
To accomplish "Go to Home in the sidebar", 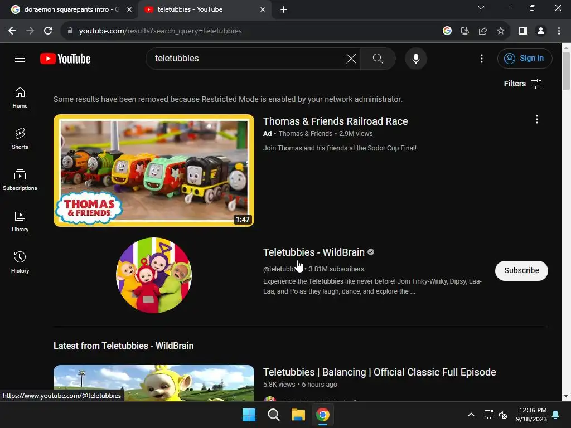I will [x=20, y=98].
